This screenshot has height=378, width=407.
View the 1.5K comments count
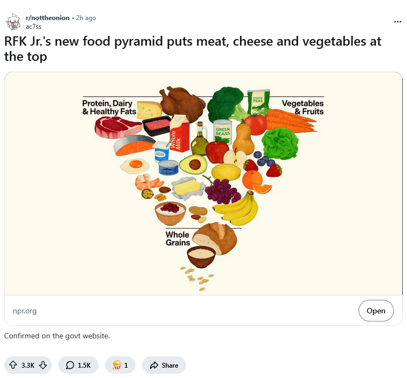(84, 365)
